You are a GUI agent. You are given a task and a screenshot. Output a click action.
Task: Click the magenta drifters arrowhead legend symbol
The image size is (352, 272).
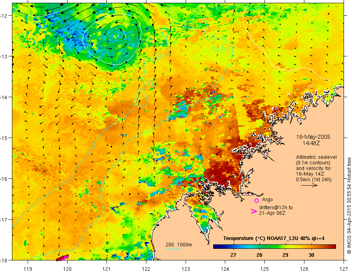point(254,211)
